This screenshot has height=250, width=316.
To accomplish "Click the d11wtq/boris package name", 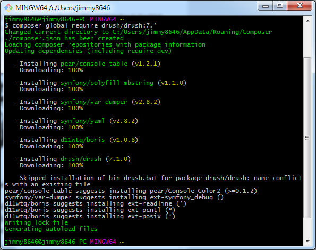I will pos(83,140).
